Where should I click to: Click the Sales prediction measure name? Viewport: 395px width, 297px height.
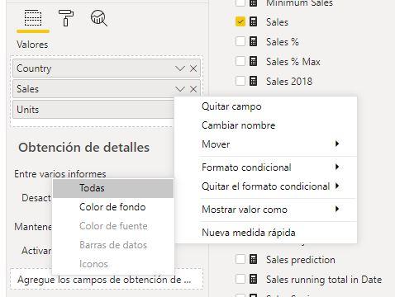pyautogui.click(x=301, y=260)
